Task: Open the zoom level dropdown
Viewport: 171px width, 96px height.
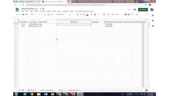Action: 33,14
